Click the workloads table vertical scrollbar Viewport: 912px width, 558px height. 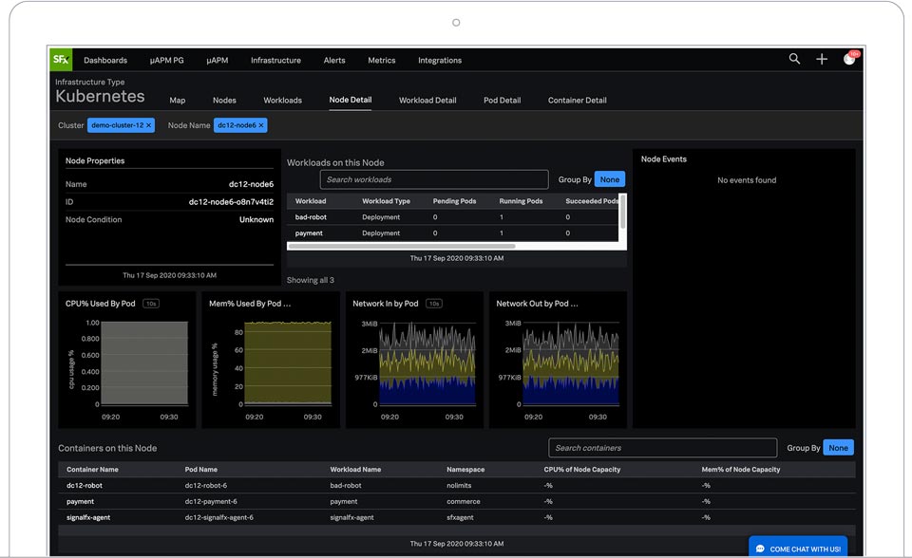(x=623, y=213)
